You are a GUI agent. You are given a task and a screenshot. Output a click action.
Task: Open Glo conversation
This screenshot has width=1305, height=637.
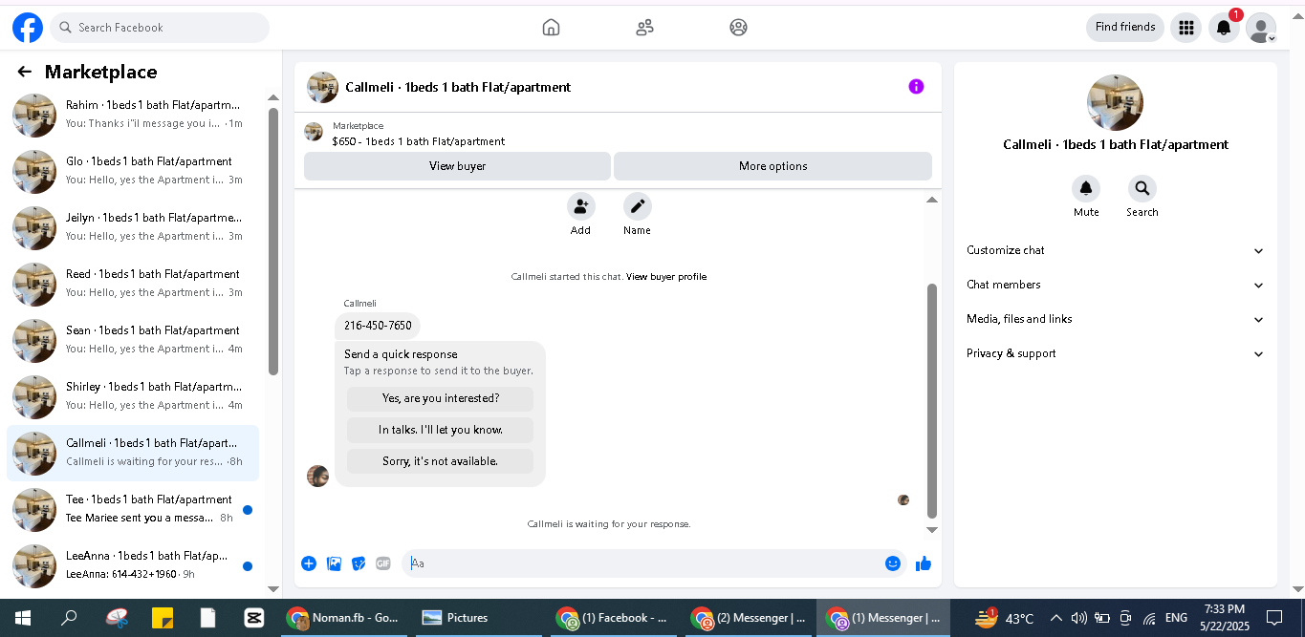tap(133, 171)
